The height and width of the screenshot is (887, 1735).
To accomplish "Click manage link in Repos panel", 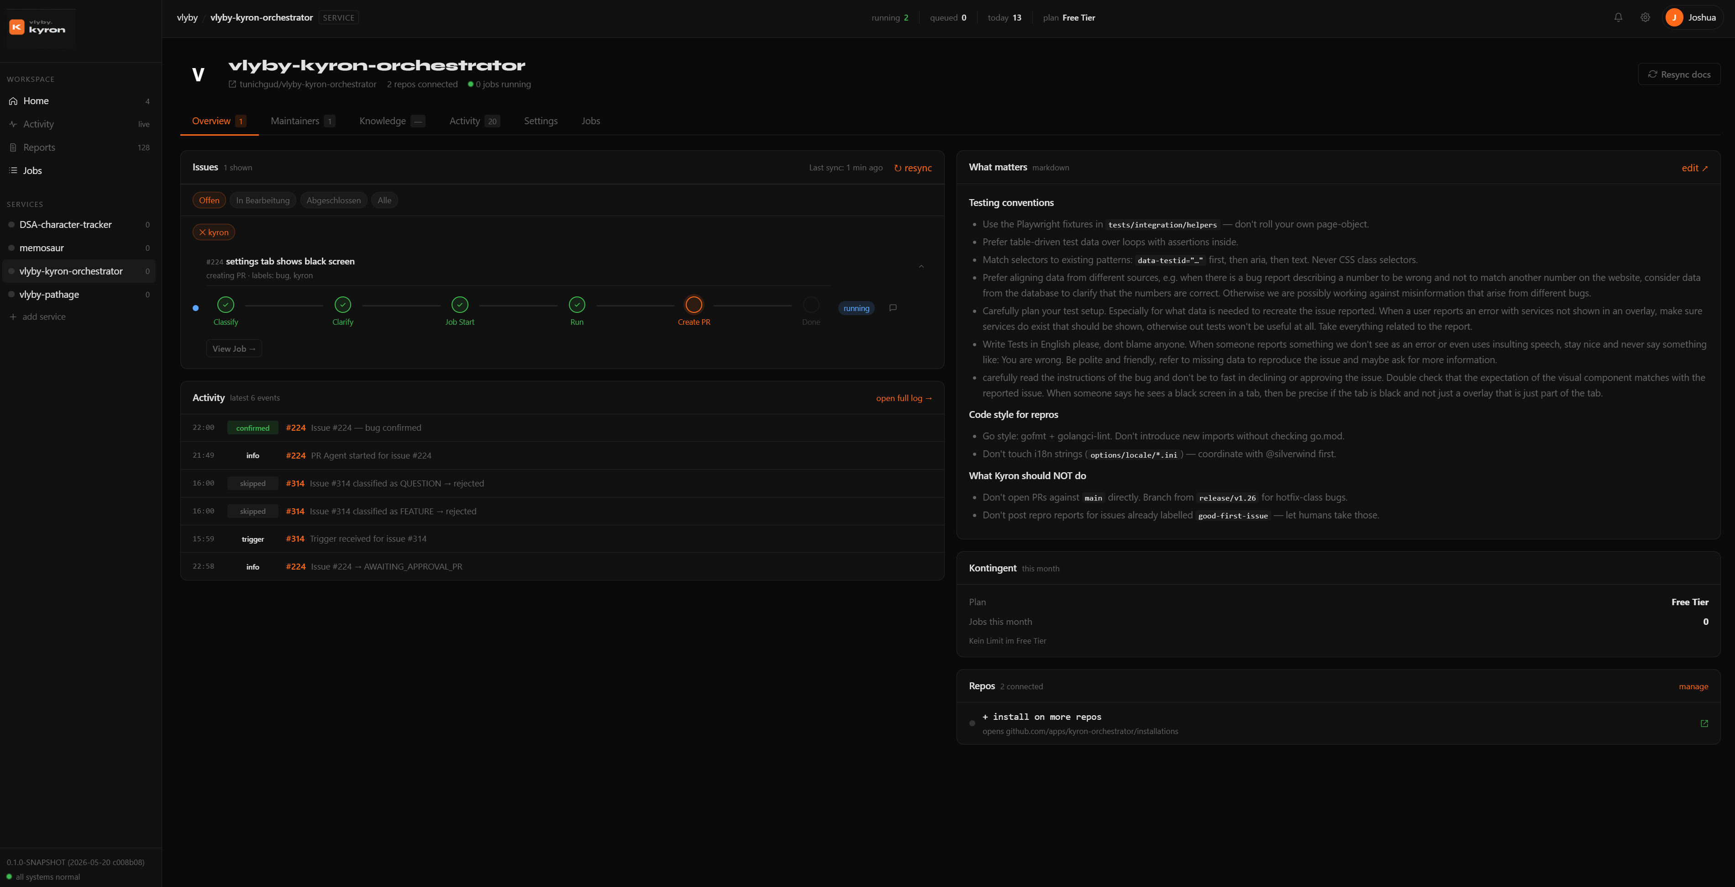I will [1693, 687].
